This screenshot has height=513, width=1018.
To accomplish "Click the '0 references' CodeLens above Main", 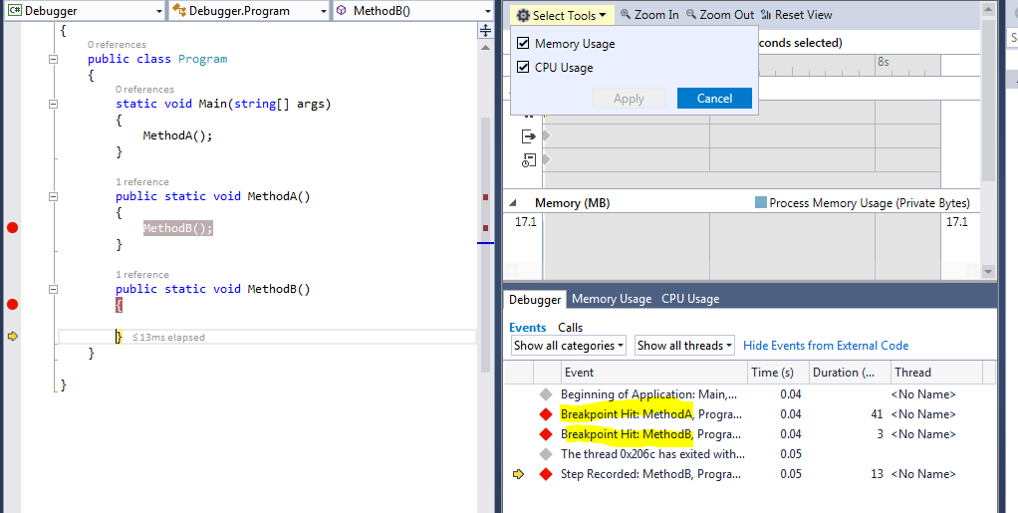I will pyautogui.click(x=144, y=89).
